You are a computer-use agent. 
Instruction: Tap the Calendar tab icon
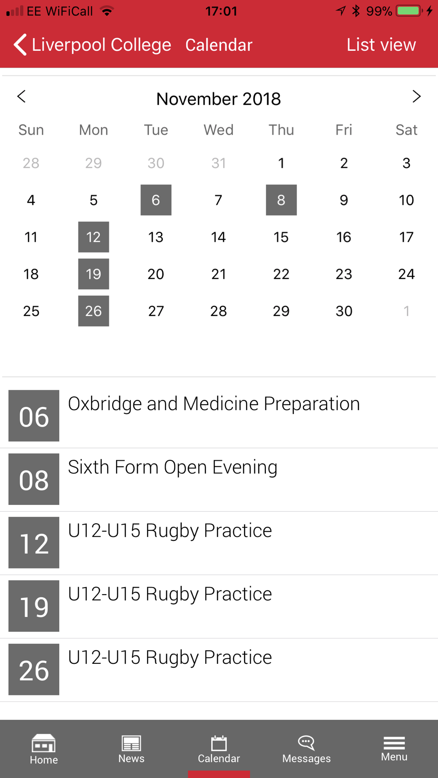pyautogui.click(x=219, y=743)
